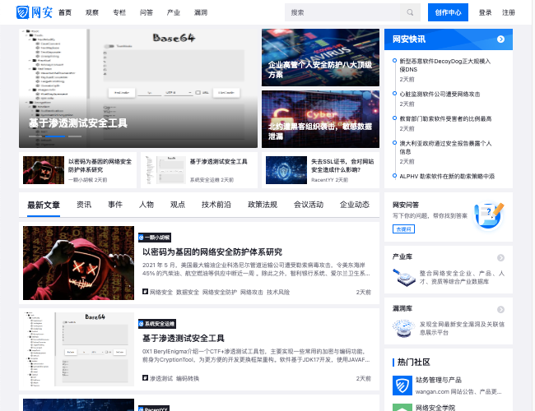535x411 pixels.
Task: Open article title 以密码为基因的网络安全防护体系研究 in list
Action: coord(212,252)
